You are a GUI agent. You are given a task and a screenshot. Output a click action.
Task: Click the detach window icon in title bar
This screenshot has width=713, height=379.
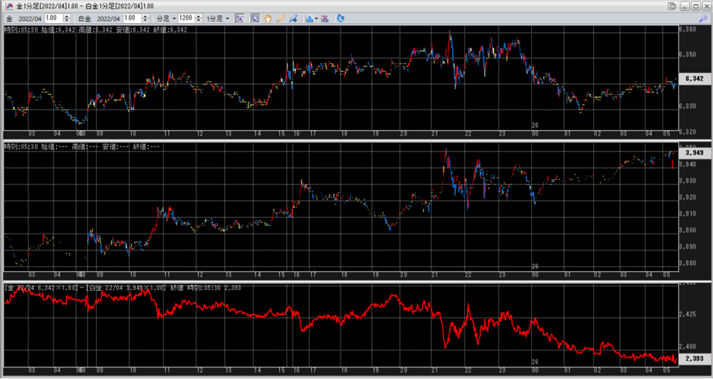coord(672,6)
